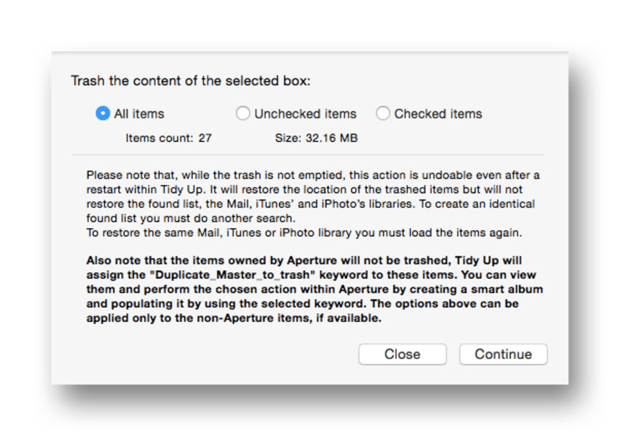This screenshot has width=620, height=436.
Task: Click the "Checked items" label text
Action: 438,114
